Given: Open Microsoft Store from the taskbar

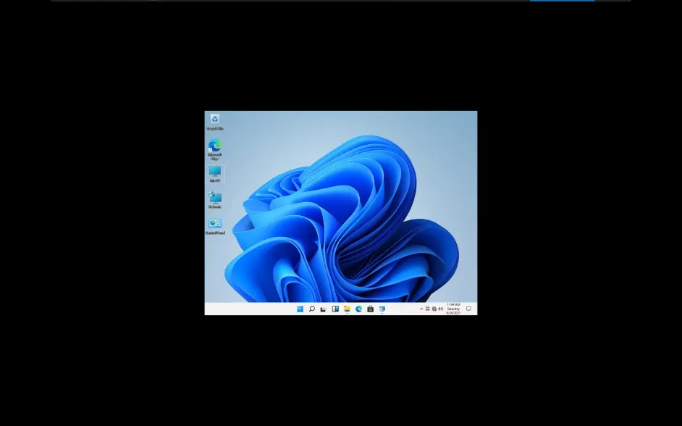Looking at the screenshot, I should [x=370, y=309].
